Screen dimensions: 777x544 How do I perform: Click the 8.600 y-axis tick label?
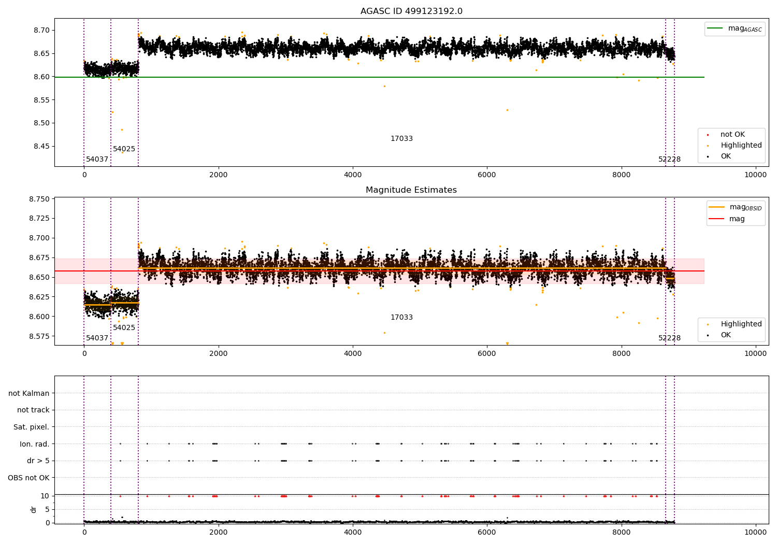click(39, 317)
